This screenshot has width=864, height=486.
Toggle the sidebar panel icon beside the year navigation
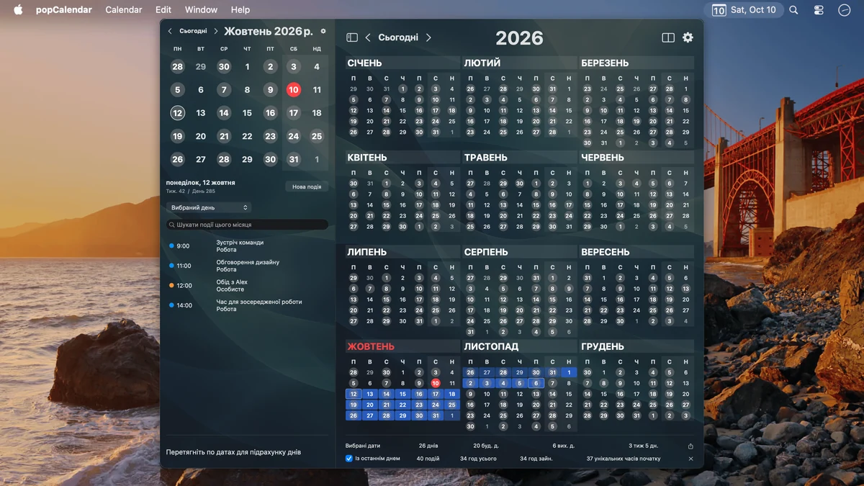[352, 37]
